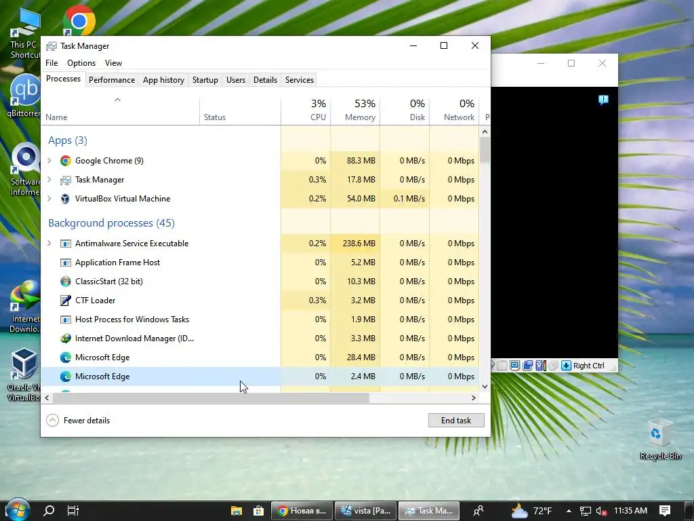
Task: Open the View menu
Action: (x=113, y=63)
